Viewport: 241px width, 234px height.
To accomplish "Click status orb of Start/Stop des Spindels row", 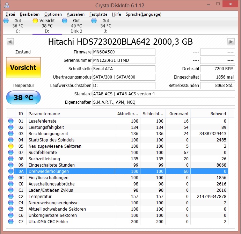I will 11,140.
